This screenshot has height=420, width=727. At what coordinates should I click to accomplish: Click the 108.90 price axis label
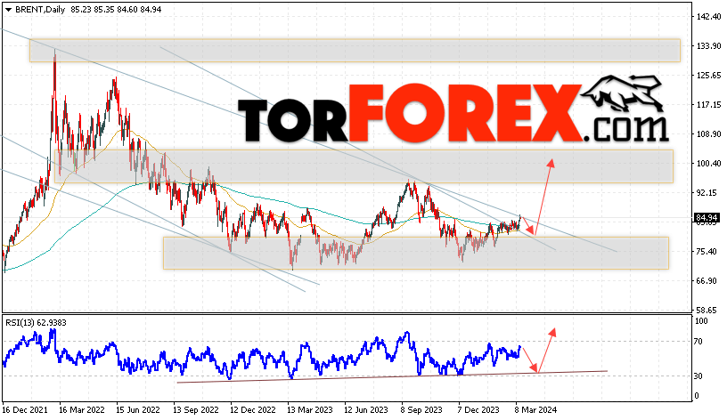click(709, 133)
